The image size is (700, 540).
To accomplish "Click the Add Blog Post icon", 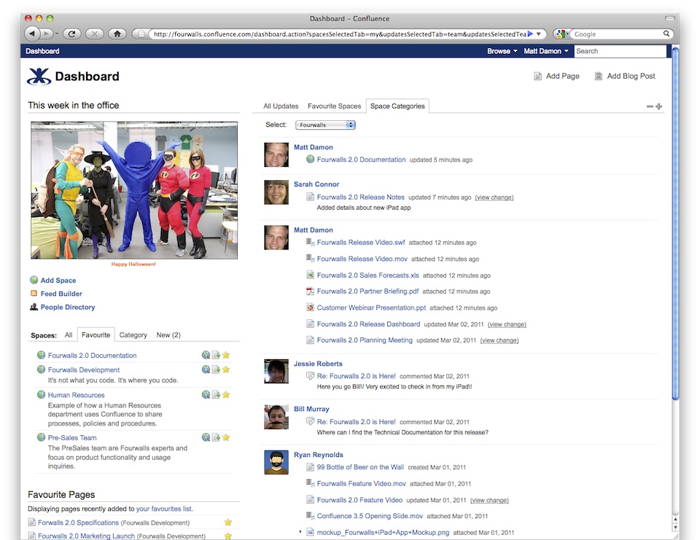I will point(599,77).
